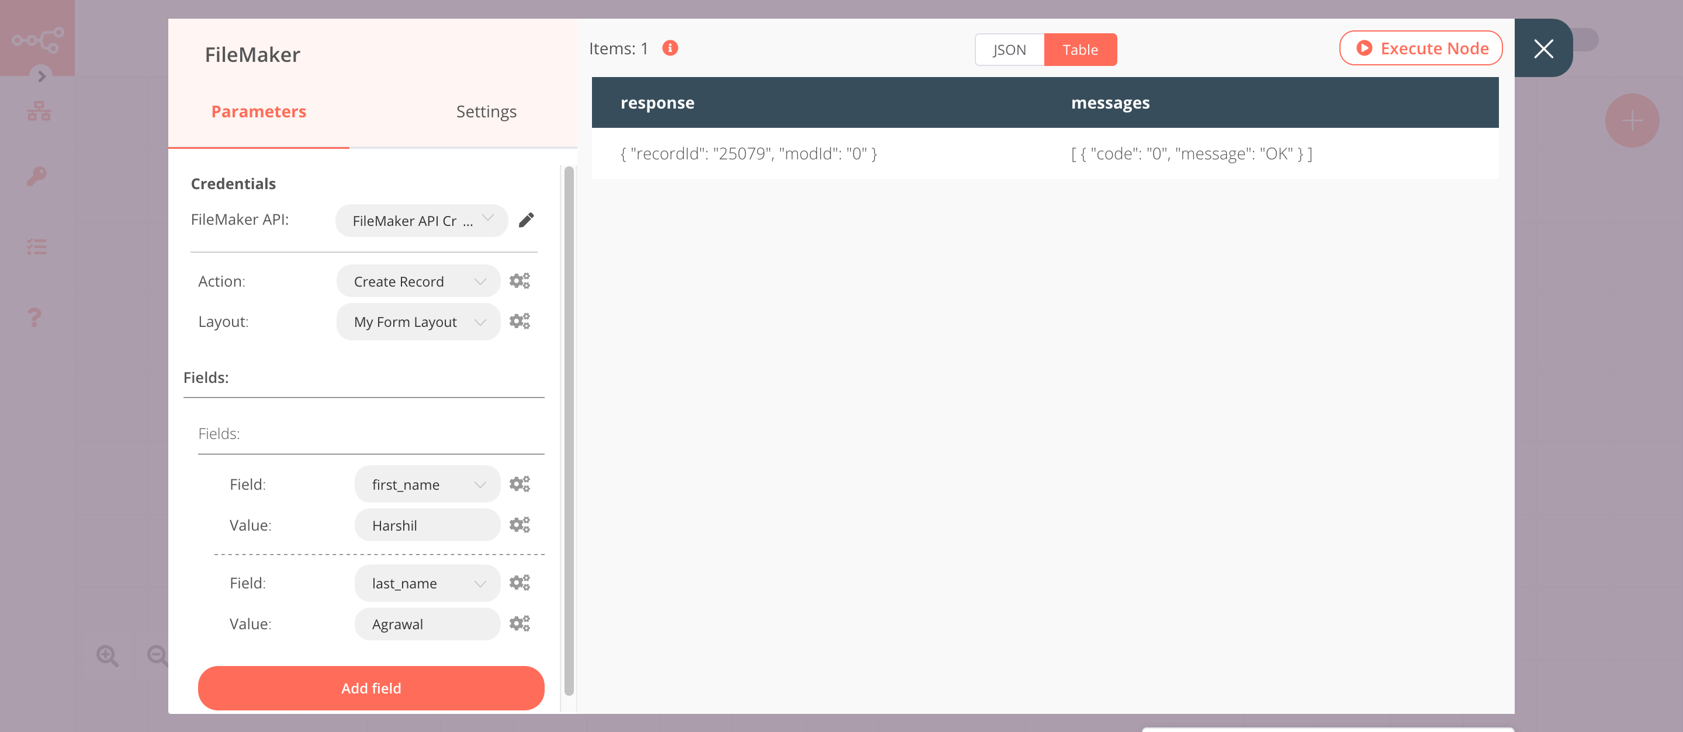Switch to the Settings tab

(x=486, y=111)
